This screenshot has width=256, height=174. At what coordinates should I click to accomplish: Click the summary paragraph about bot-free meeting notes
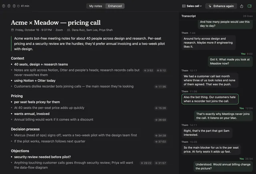89,44
